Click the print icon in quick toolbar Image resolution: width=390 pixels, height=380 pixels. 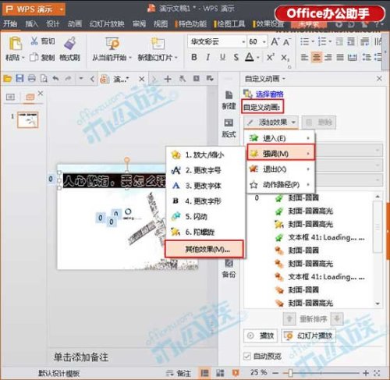pyautogui.click(x=32, y=78)
